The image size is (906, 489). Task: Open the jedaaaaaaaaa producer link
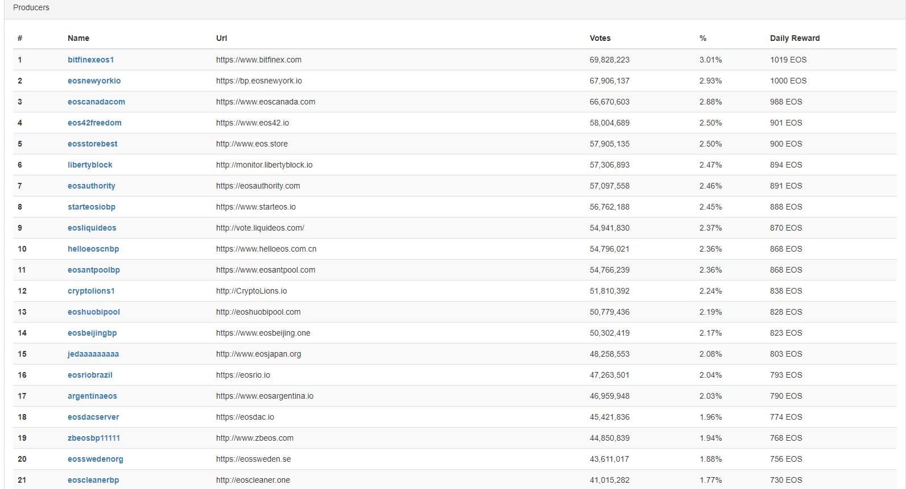pyautogui.click(x=93, y=354)
